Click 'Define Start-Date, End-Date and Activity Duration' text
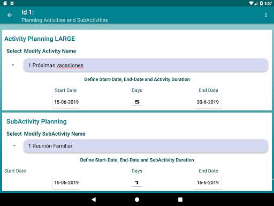The image size is (274, 206). pos(137,79)
